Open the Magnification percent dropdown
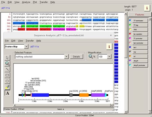The width and height of the screenshot is (152, 117). click(x=109, y=57)
